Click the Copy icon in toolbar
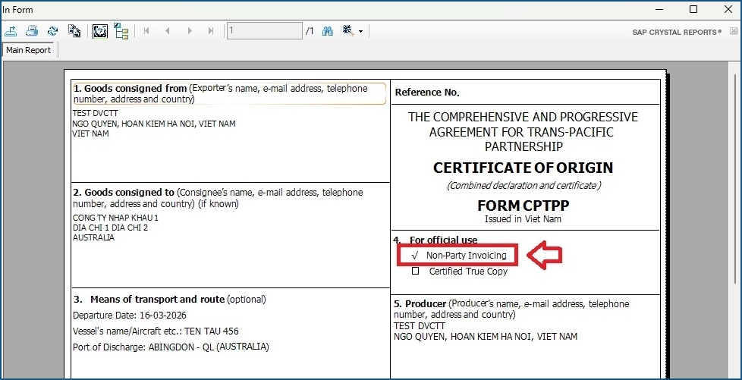Screen dimensions: 742x380 click(x=74, y=31)
